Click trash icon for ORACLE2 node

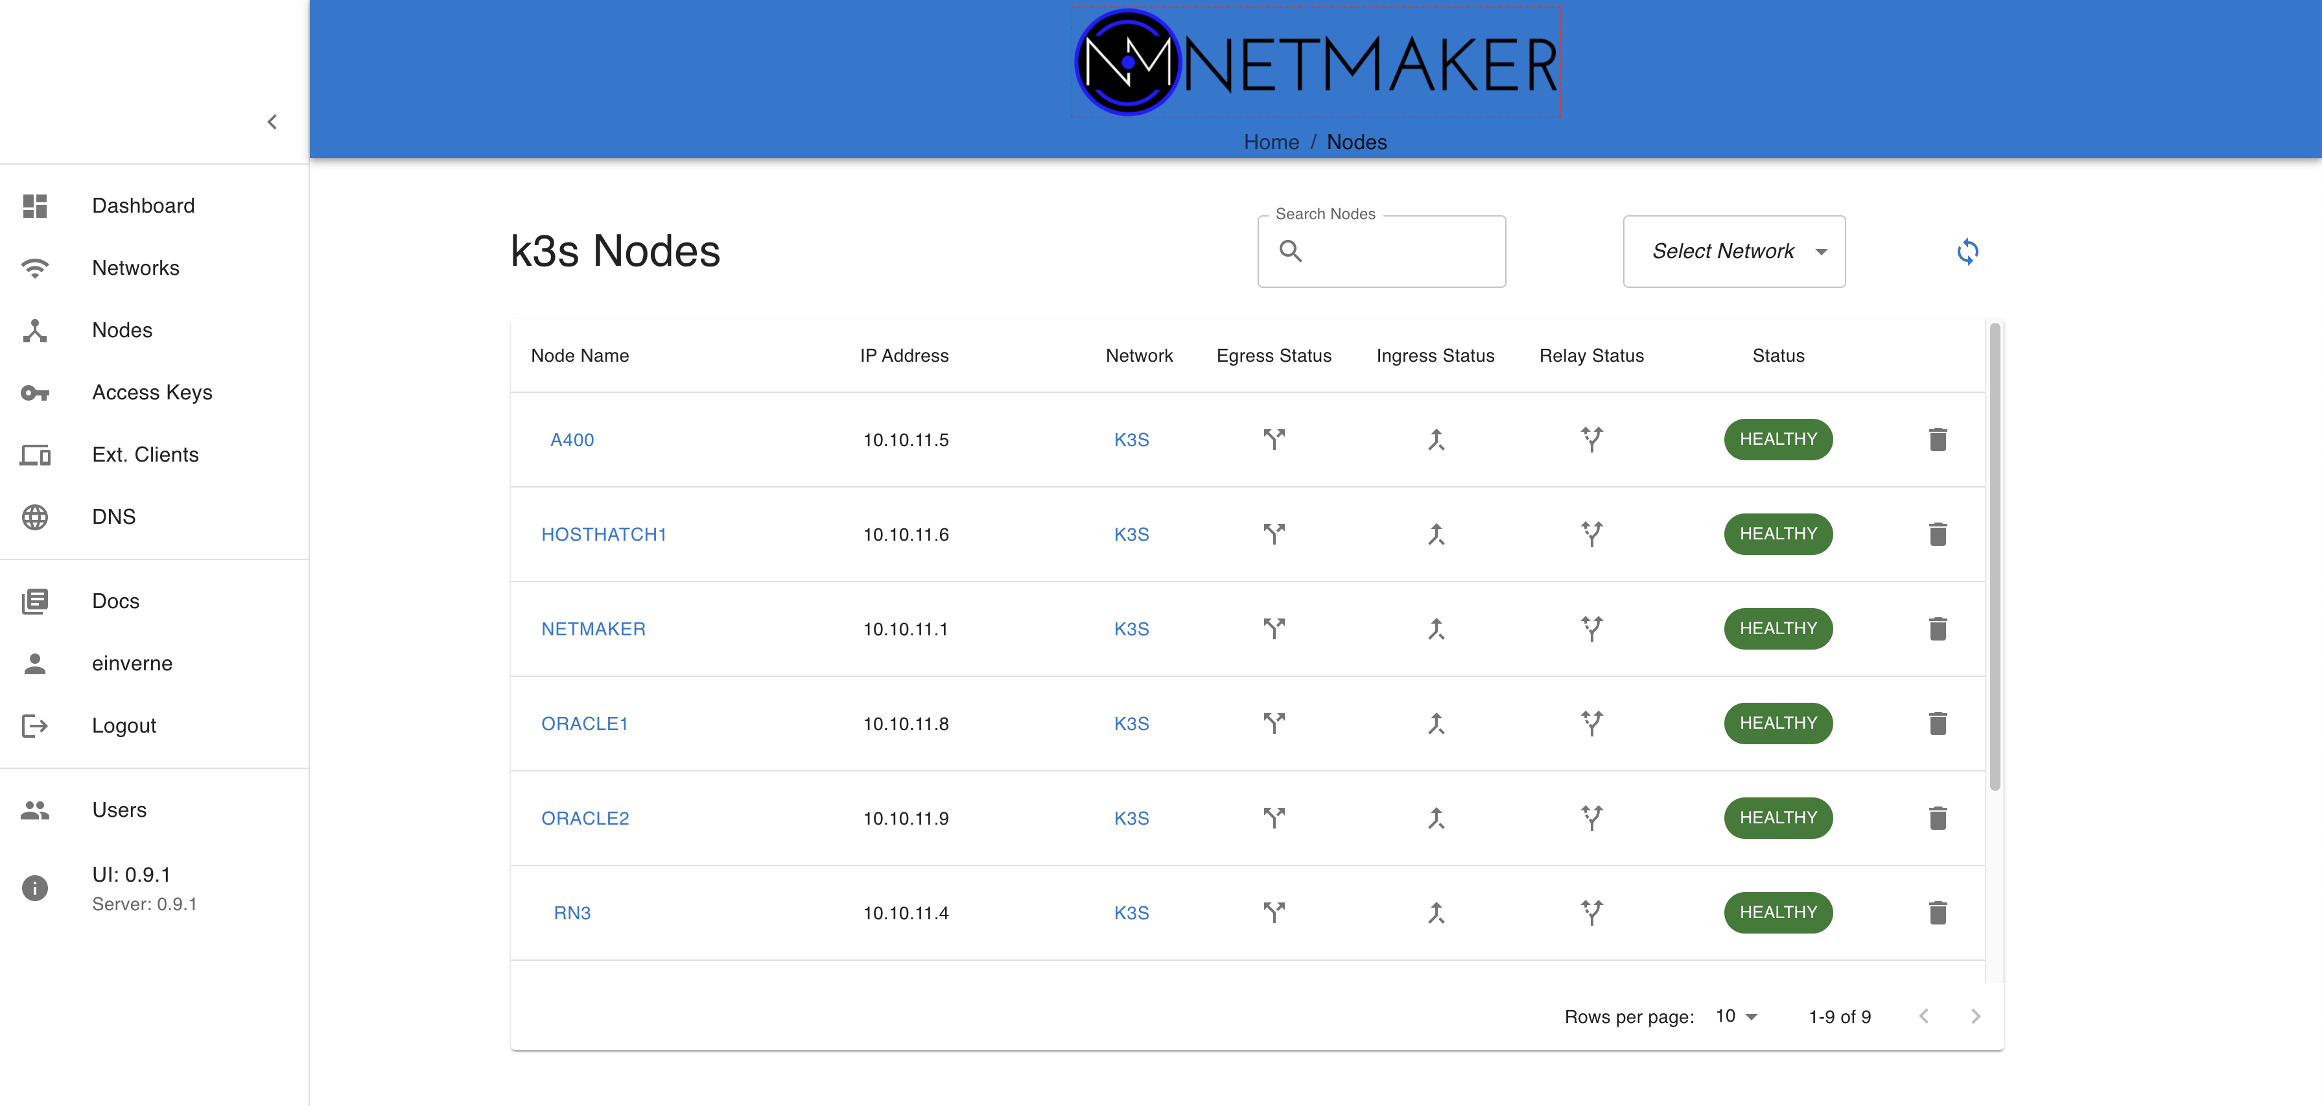tap(1937, 818)
